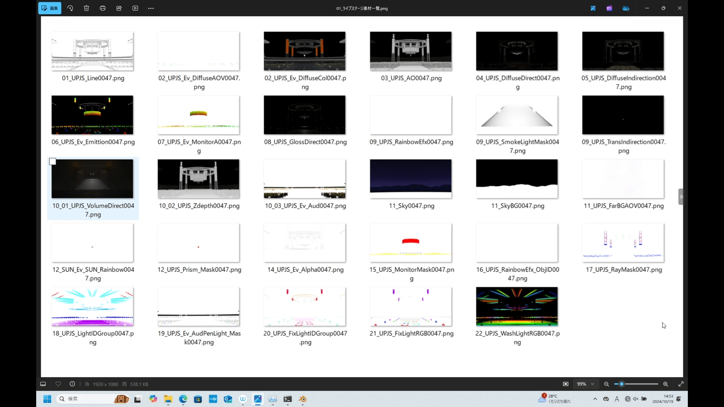This screenshot has width=724, height=407.
Task: Delete the image using the trash icon
Action: coord(86,8)
